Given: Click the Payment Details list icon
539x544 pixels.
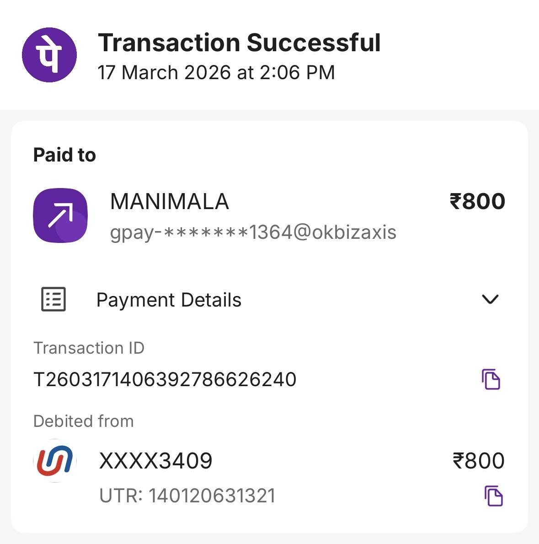Looking at the screenshot, I should point(53,300).
